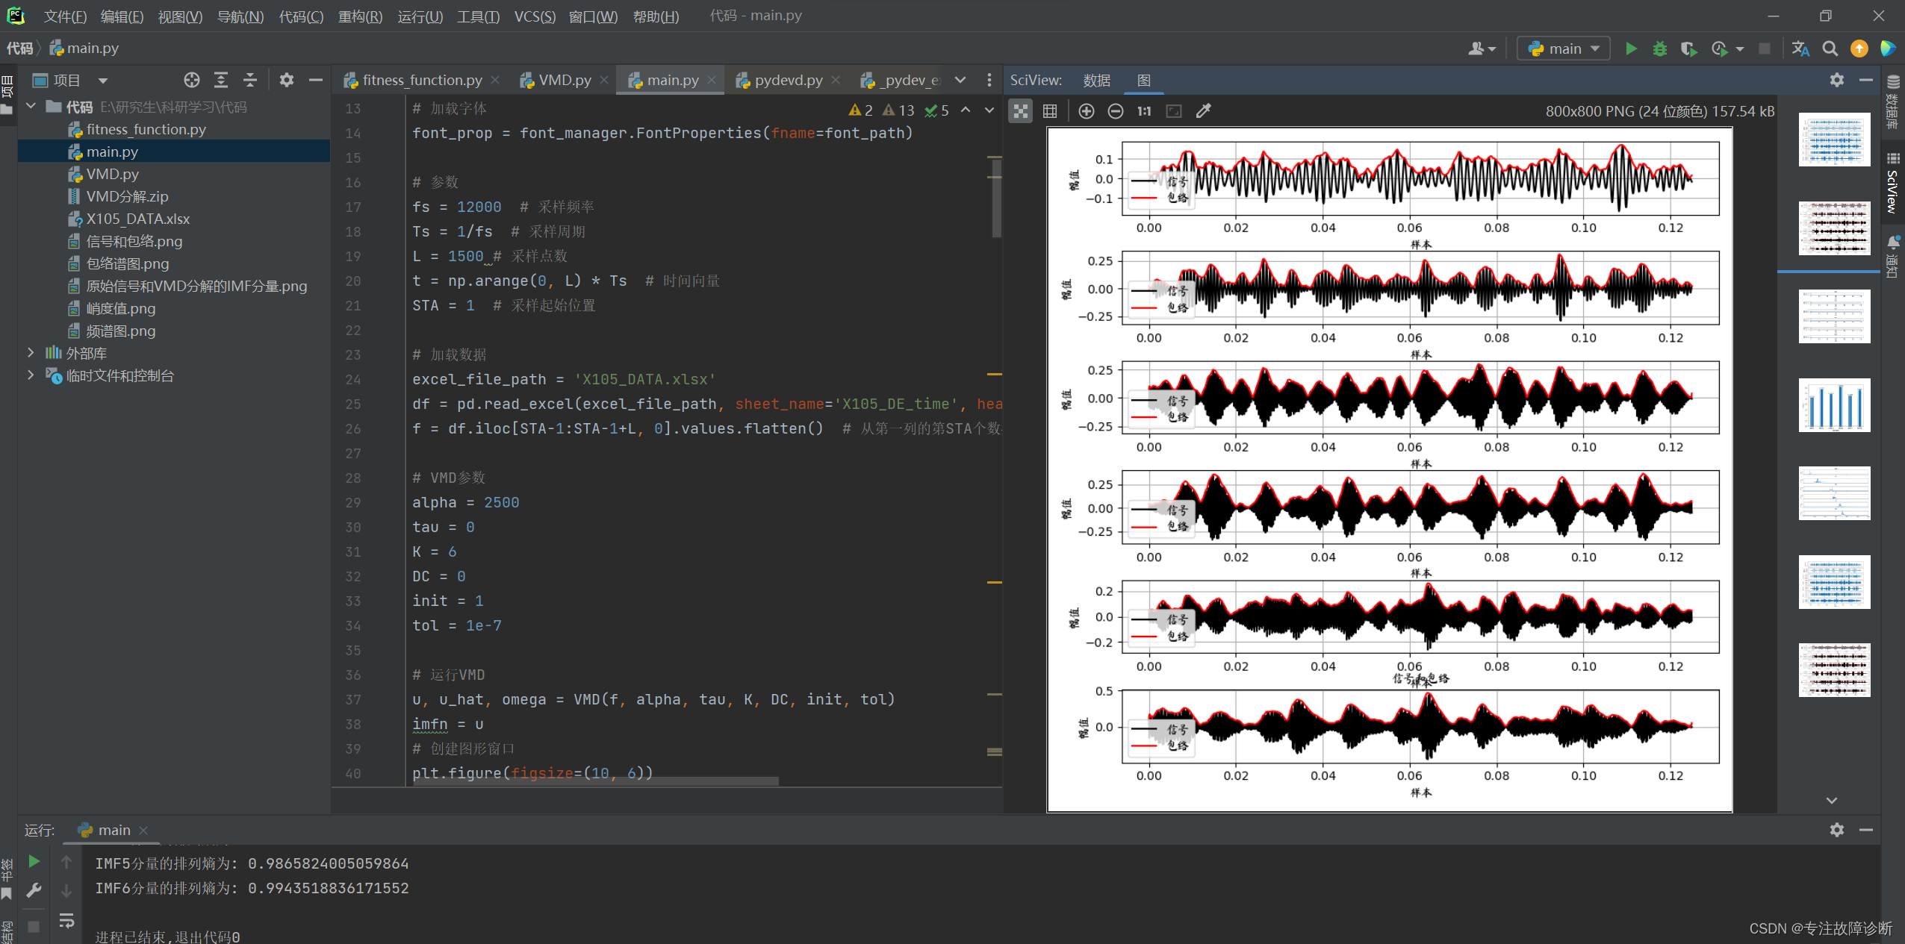This screenshot has height=944, width=1905.
Task: Click the SciView zoom in icon
Action: 1086,111
